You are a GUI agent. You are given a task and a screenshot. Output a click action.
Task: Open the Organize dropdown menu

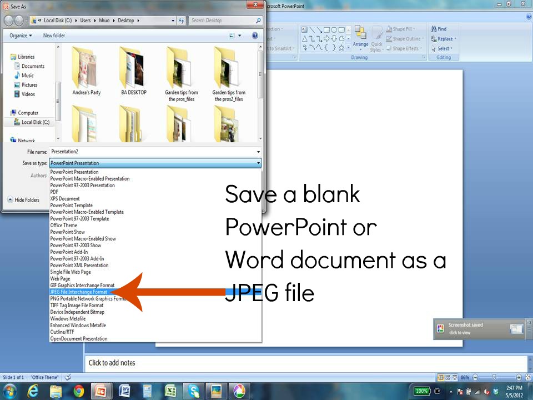21,36
